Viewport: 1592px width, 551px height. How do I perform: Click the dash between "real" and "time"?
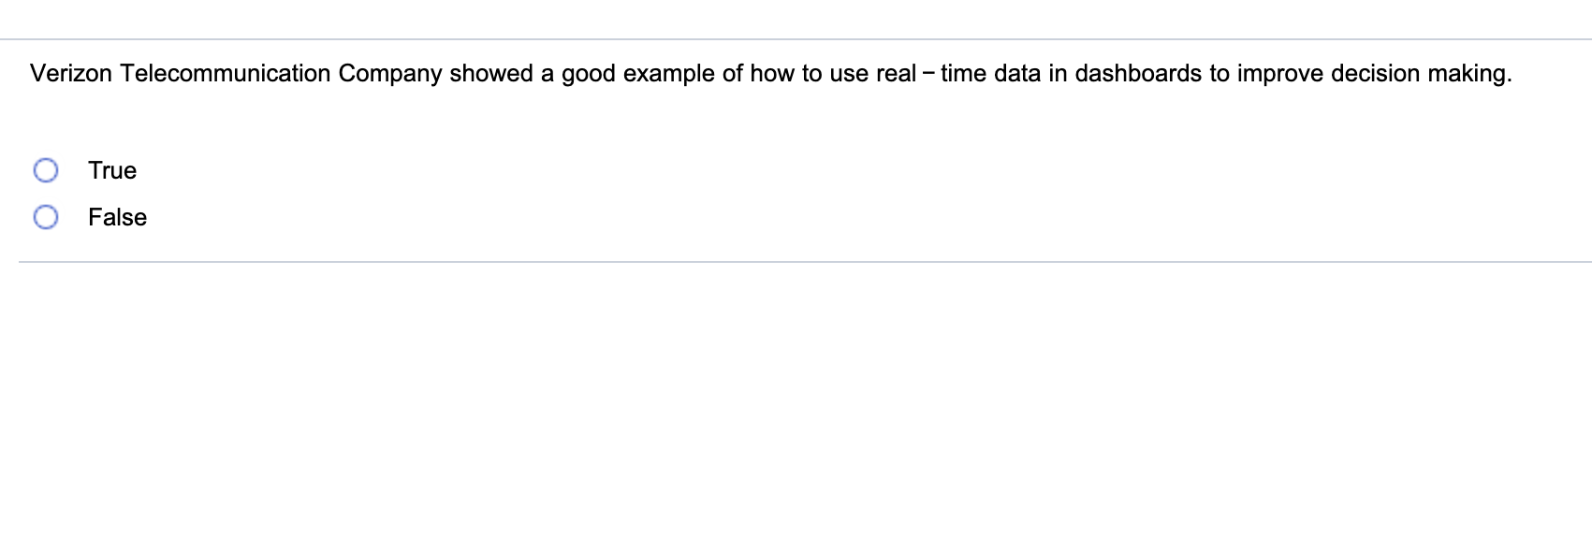pyautogui.click(x=927, y=74)
